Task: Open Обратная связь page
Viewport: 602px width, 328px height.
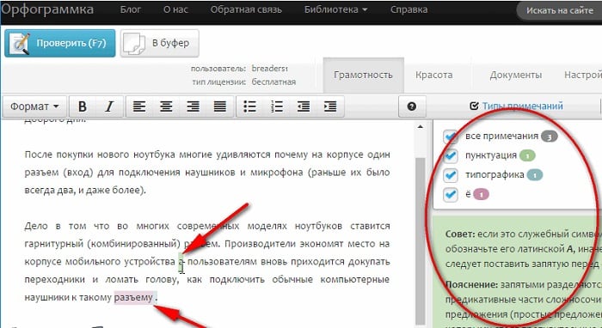Action: point(246,9)
